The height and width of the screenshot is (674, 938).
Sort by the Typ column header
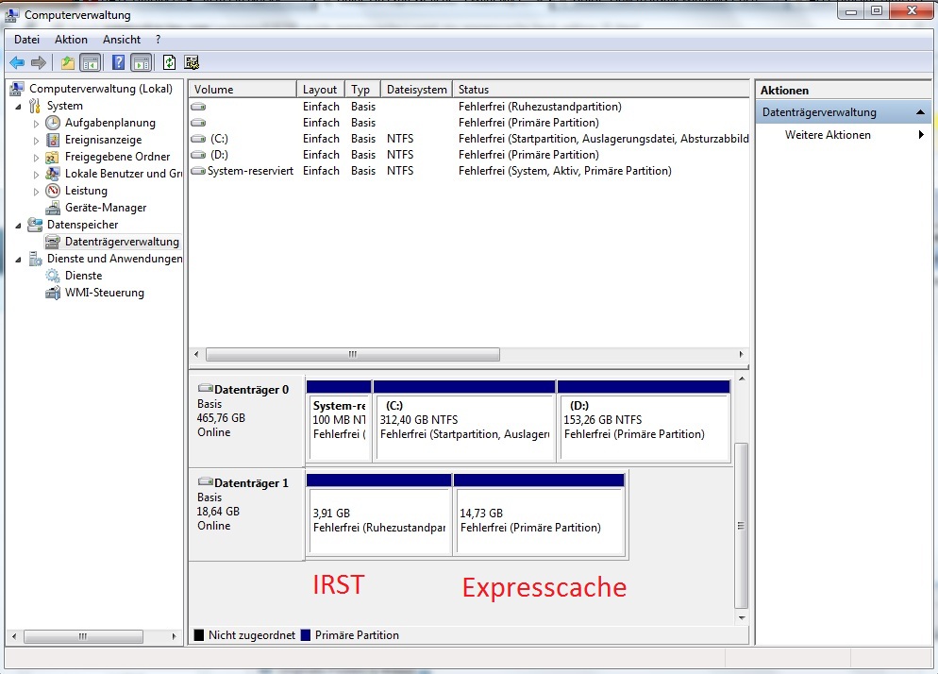362,89
